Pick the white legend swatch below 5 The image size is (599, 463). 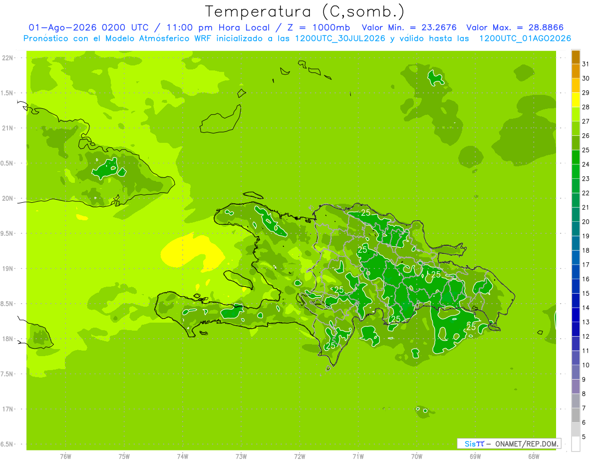(576, 444)
